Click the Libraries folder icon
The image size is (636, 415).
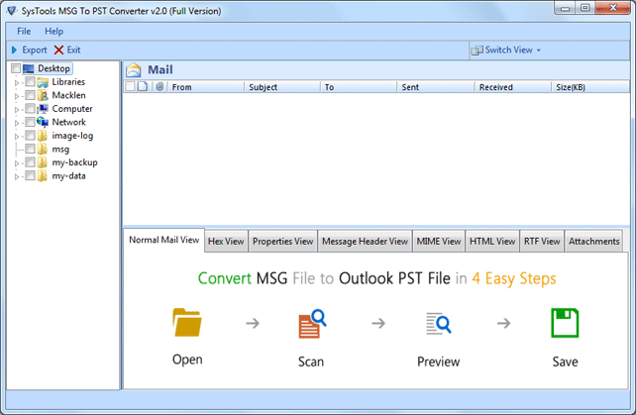43,82
